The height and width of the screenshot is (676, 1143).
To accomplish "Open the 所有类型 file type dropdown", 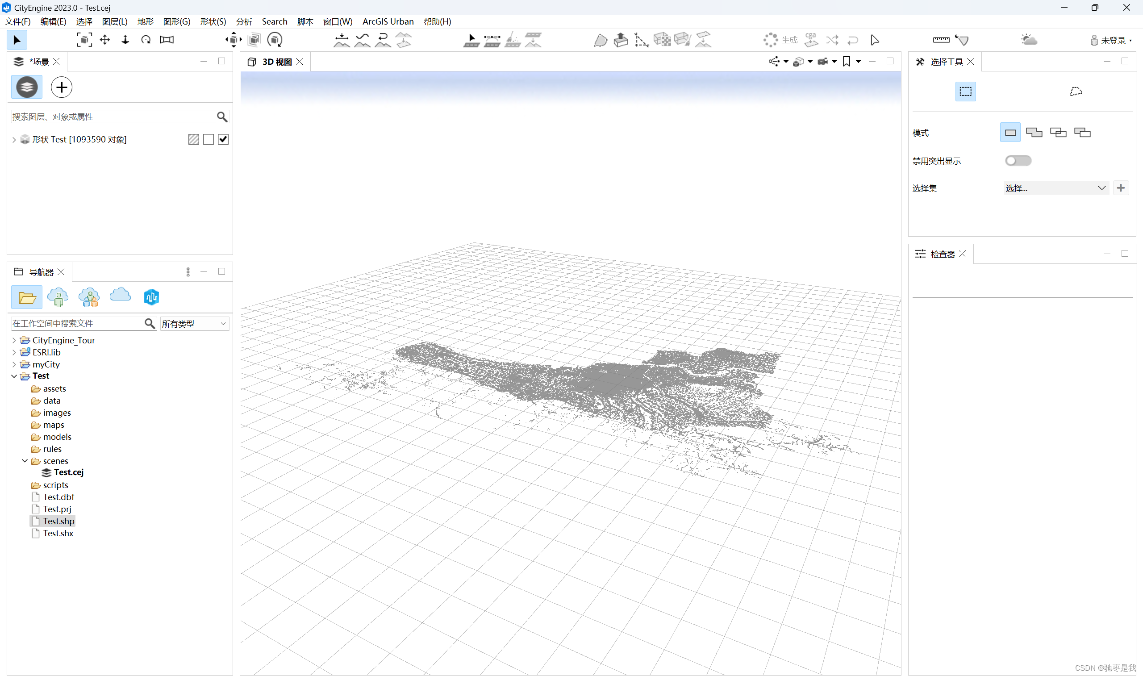I will coord(194,323).
